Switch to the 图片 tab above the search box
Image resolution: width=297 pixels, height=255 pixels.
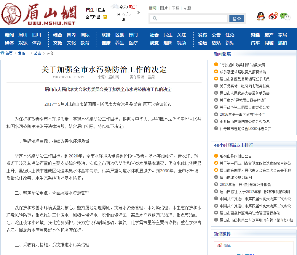(164, 8)
